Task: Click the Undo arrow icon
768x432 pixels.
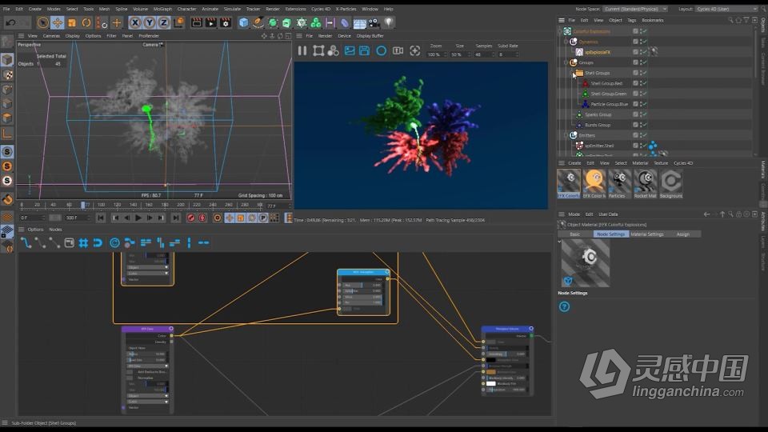Action: 10,22
